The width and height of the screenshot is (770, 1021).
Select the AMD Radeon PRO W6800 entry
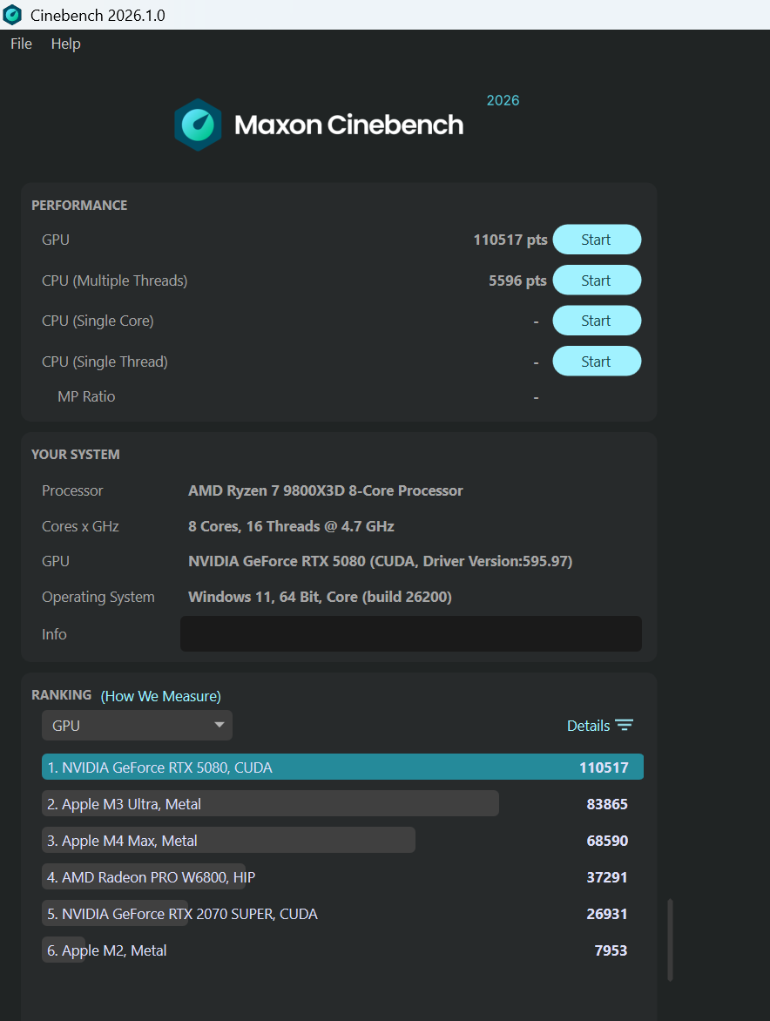click(x=152, y=877)
